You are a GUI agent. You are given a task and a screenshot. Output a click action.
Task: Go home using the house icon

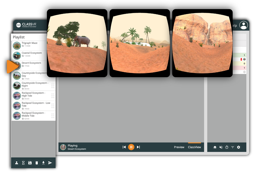coord(215,147)
